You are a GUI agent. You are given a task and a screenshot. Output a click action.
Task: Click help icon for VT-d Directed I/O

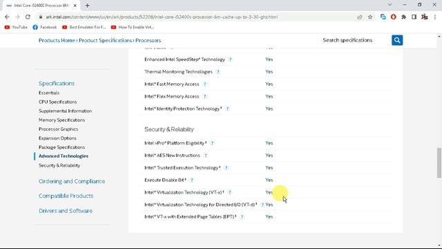(x=262, y=205)
